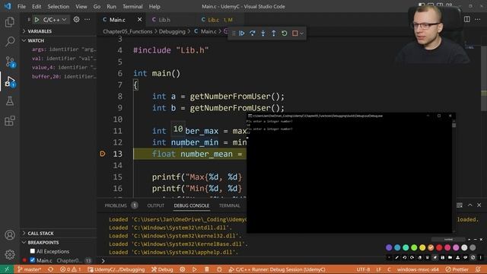Click the master branch in status bar

click(30, 269)
